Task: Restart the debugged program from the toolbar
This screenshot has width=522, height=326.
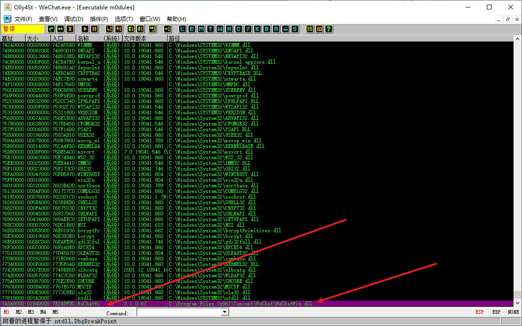Action: tap(51, 29)
